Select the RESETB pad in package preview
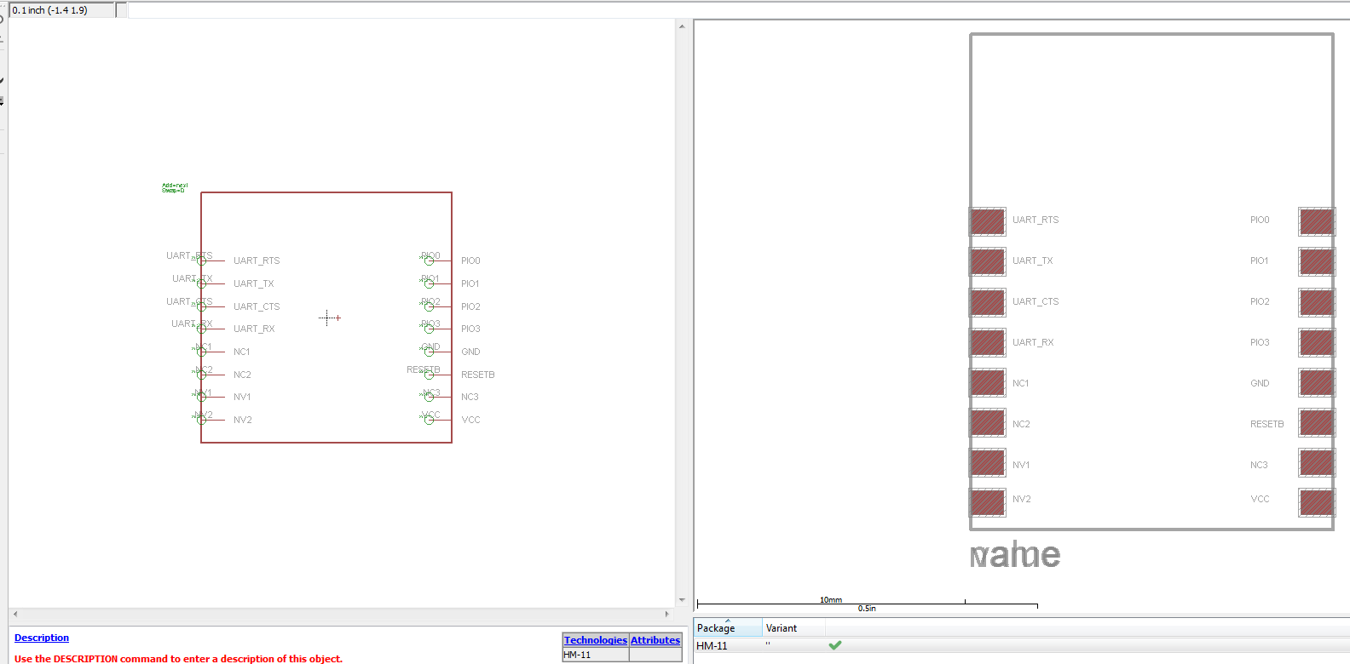1350x664 pixels. pyautogui.click(x=1317, y=422)
